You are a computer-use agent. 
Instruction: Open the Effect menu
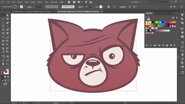(40, 2)
